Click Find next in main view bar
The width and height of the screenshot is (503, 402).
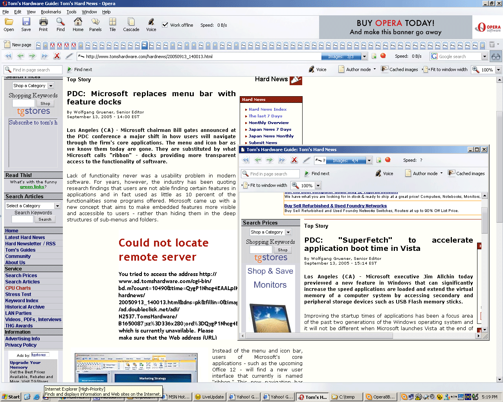[x=79, y=69]
